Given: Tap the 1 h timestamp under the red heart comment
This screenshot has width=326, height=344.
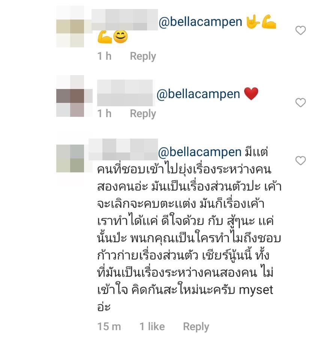Looking at the screenshot, I should click(105, 114).
